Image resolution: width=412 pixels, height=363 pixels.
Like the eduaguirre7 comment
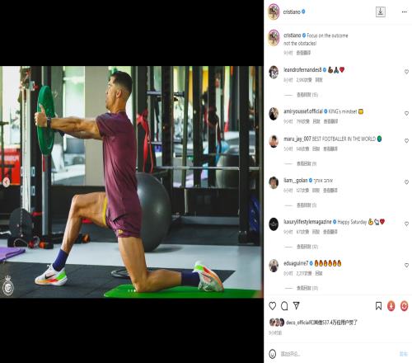point(406,266)
